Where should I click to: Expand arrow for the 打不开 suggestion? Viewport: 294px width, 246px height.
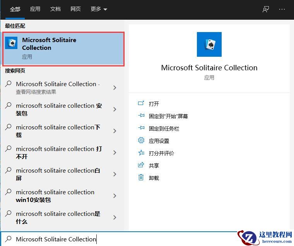coord(115,153)
